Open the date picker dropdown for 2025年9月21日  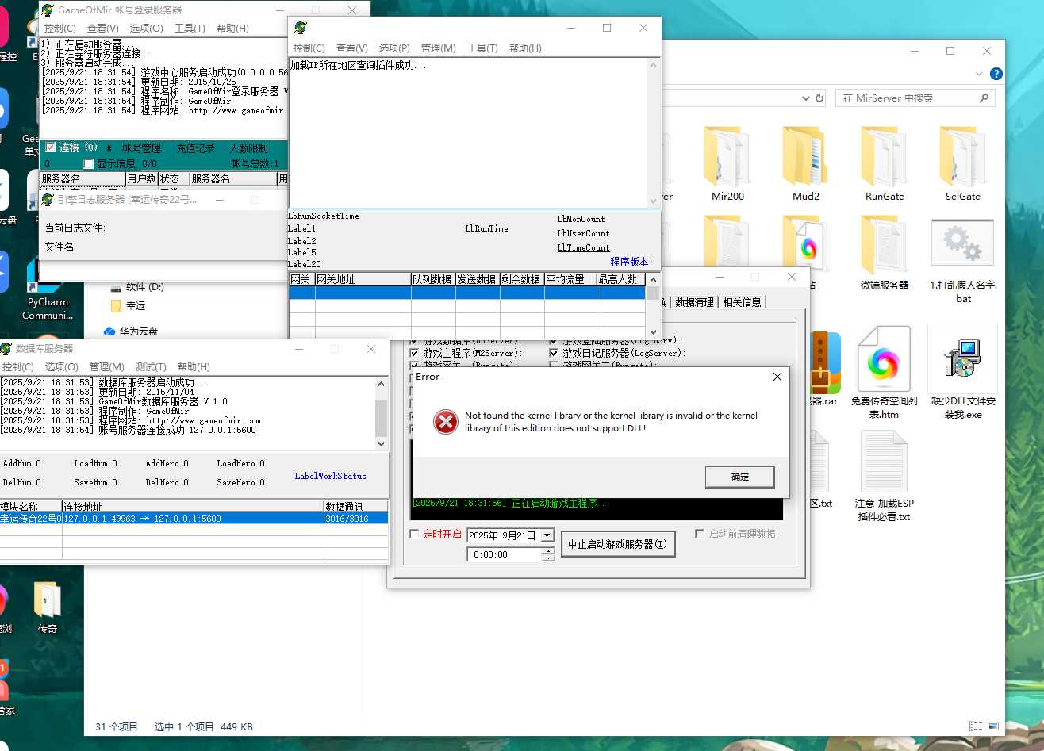coord(547,535)
